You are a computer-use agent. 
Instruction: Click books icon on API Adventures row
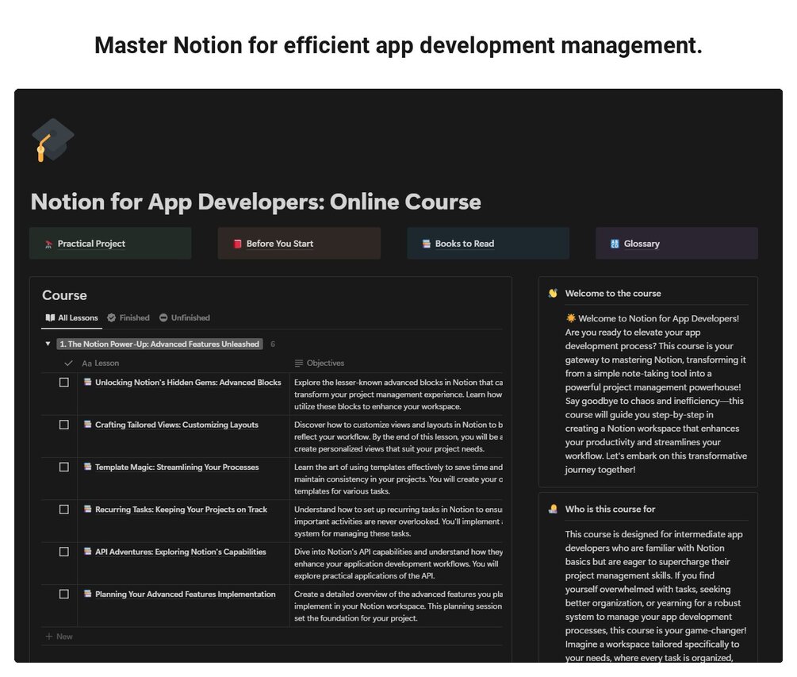pos(87,552)
